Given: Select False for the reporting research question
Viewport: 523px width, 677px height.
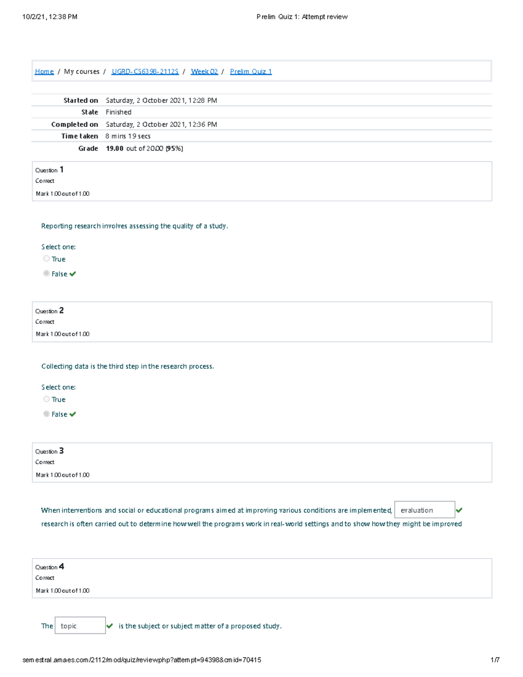Looking at the screenshot, I should 47,274.
